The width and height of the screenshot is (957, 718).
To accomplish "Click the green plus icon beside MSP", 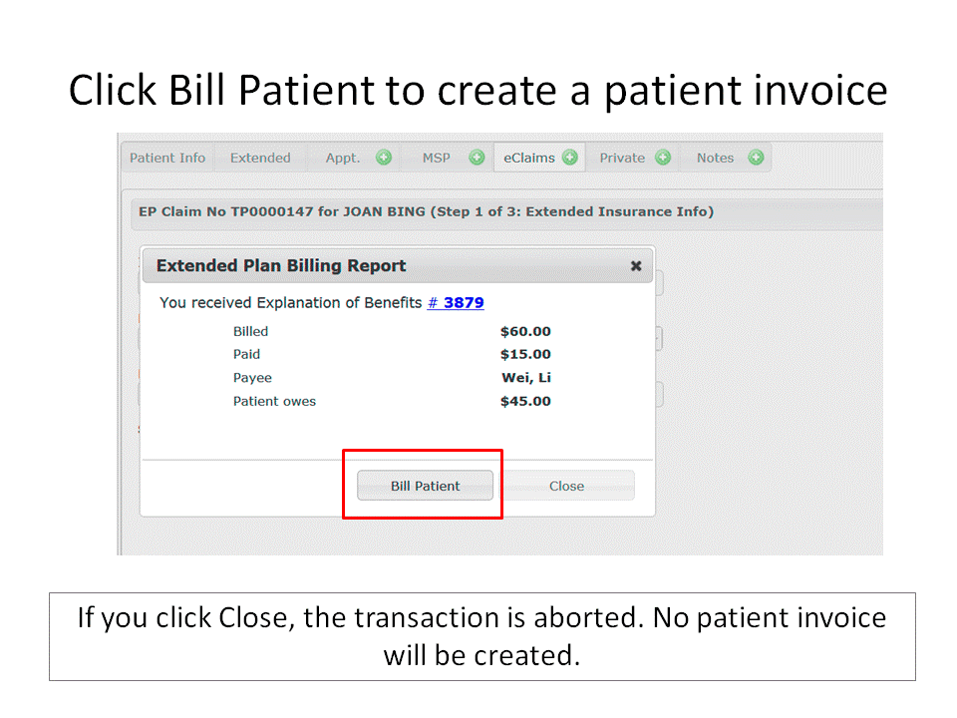I will 477,158.
